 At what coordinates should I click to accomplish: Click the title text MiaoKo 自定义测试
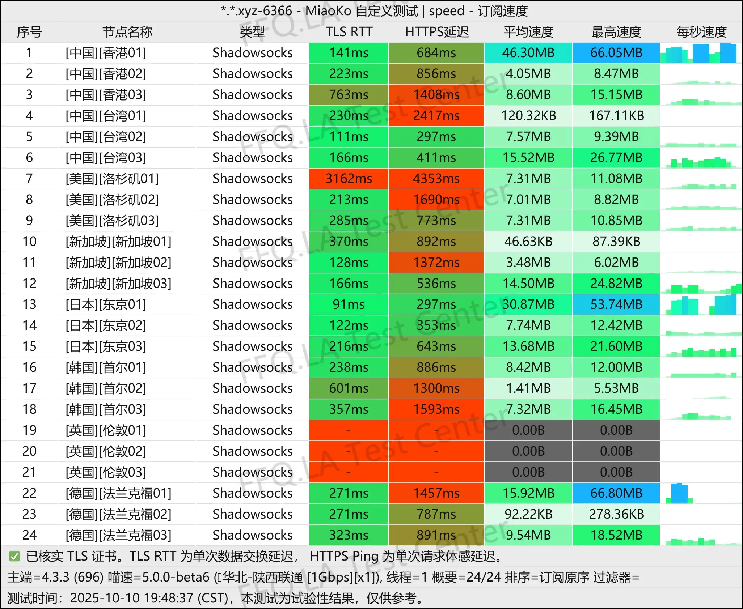(362, 11)
